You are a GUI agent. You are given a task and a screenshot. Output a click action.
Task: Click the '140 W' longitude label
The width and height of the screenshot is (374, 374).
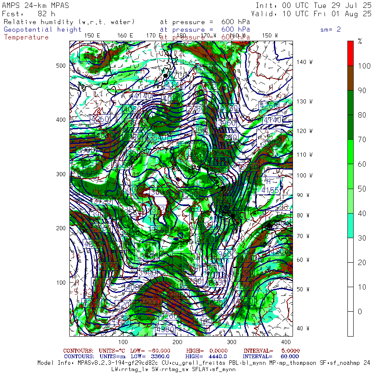(304, 62)
